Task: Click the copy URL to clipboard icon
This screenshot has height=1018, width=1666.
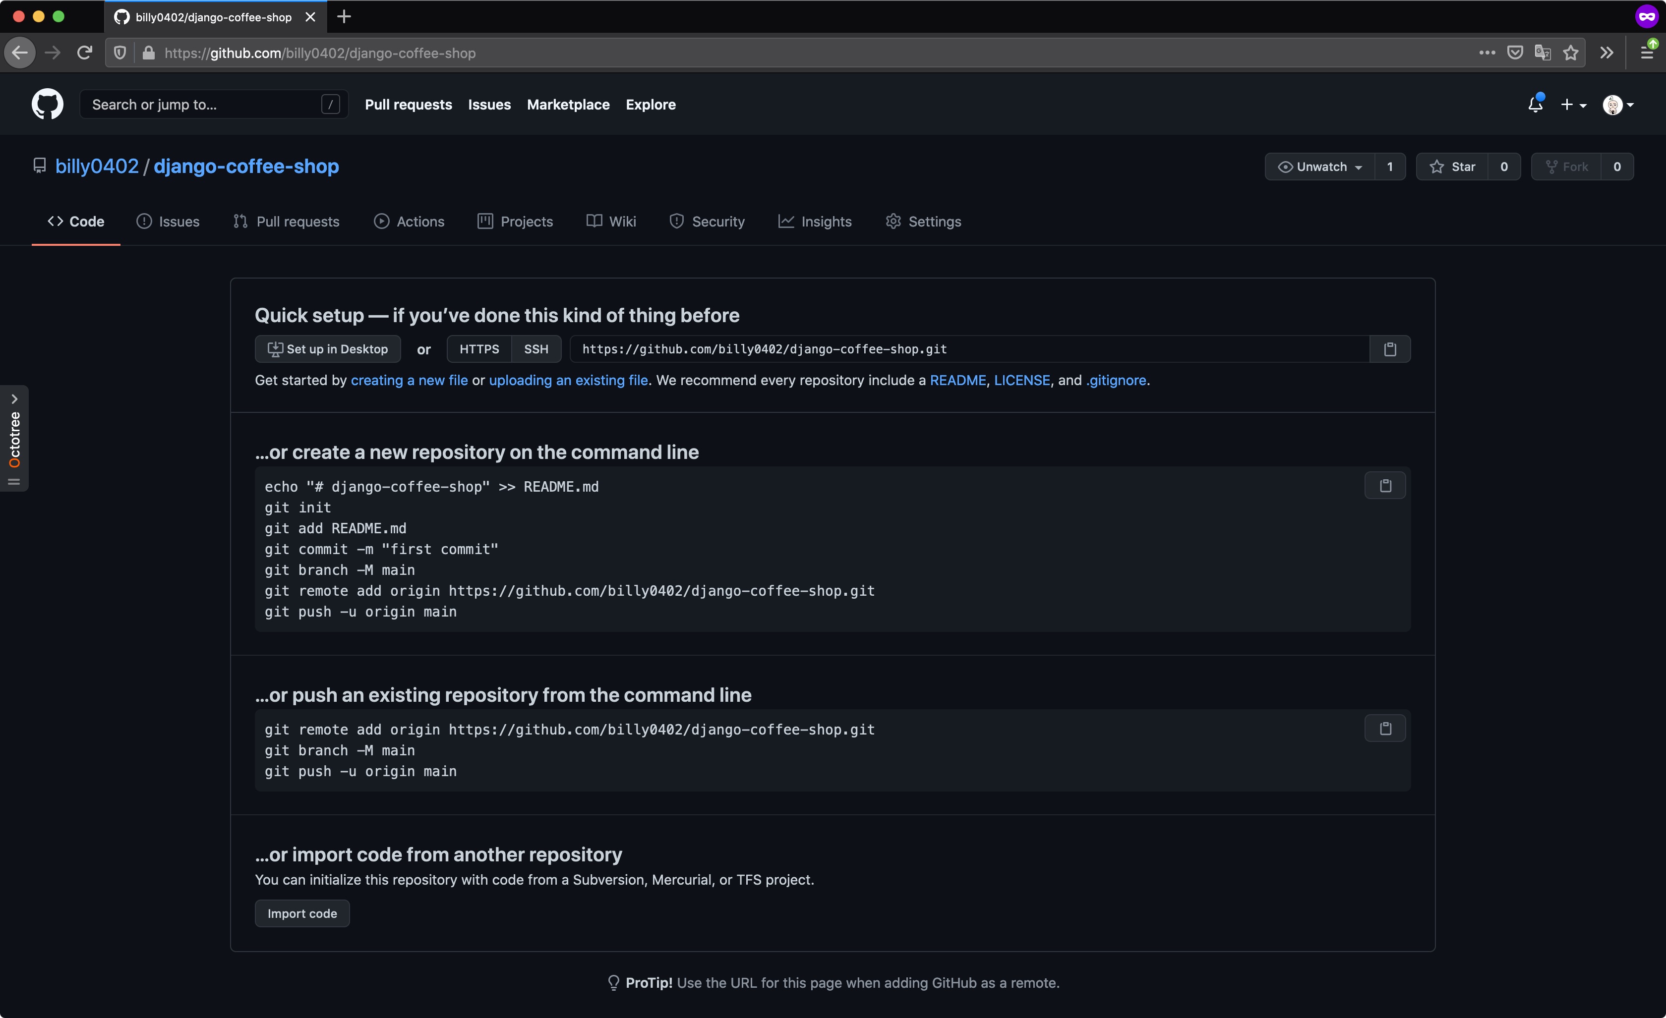Action: click(x=1390, y=348)
